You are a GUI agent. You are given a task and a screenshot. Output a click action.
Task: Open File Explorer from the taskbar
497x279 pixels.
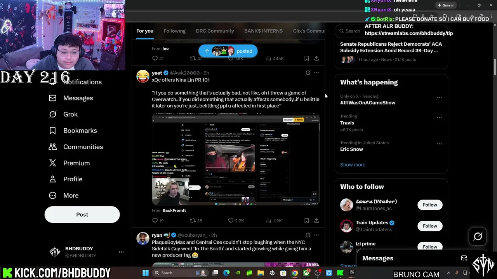click(x=261, y=273)
